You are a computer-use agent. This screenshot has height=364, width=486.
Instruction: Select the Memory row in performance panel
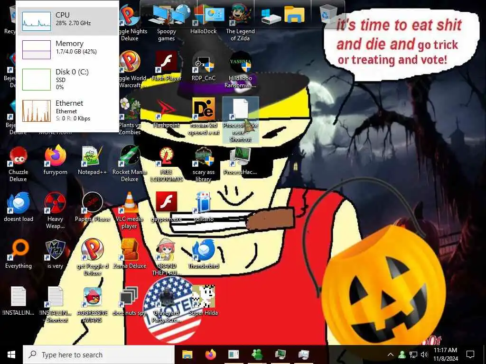coord(67,49)
